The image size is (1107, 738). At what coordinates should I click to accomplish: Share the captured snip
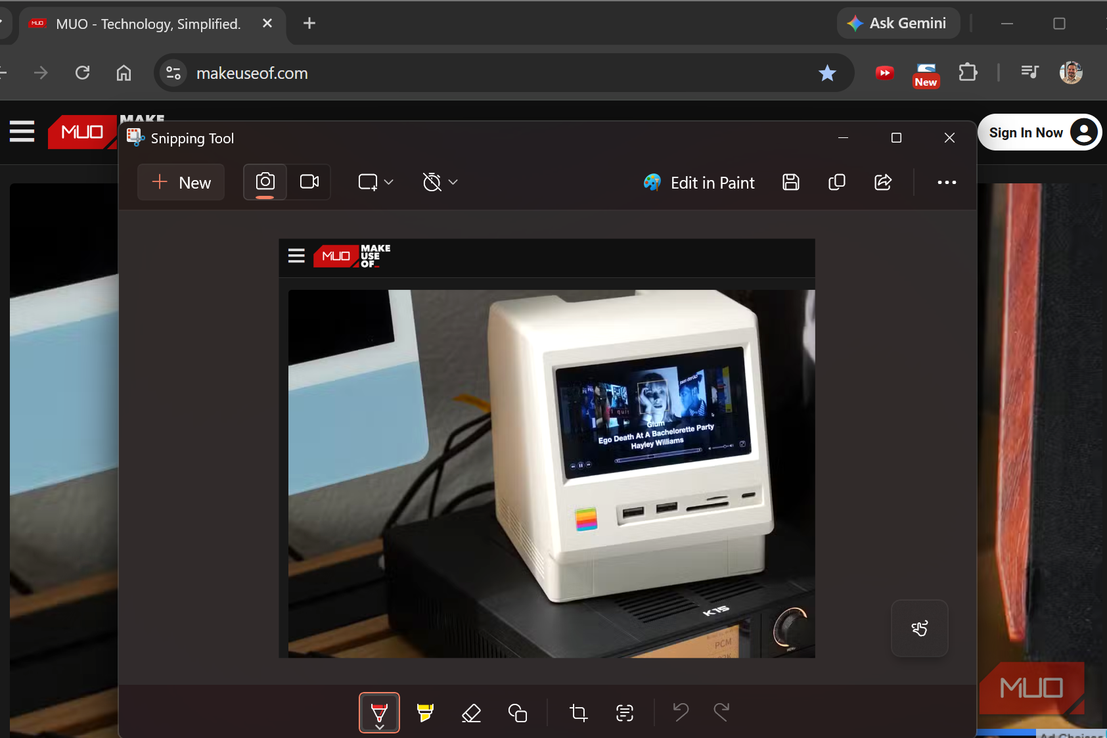point(883,182)
